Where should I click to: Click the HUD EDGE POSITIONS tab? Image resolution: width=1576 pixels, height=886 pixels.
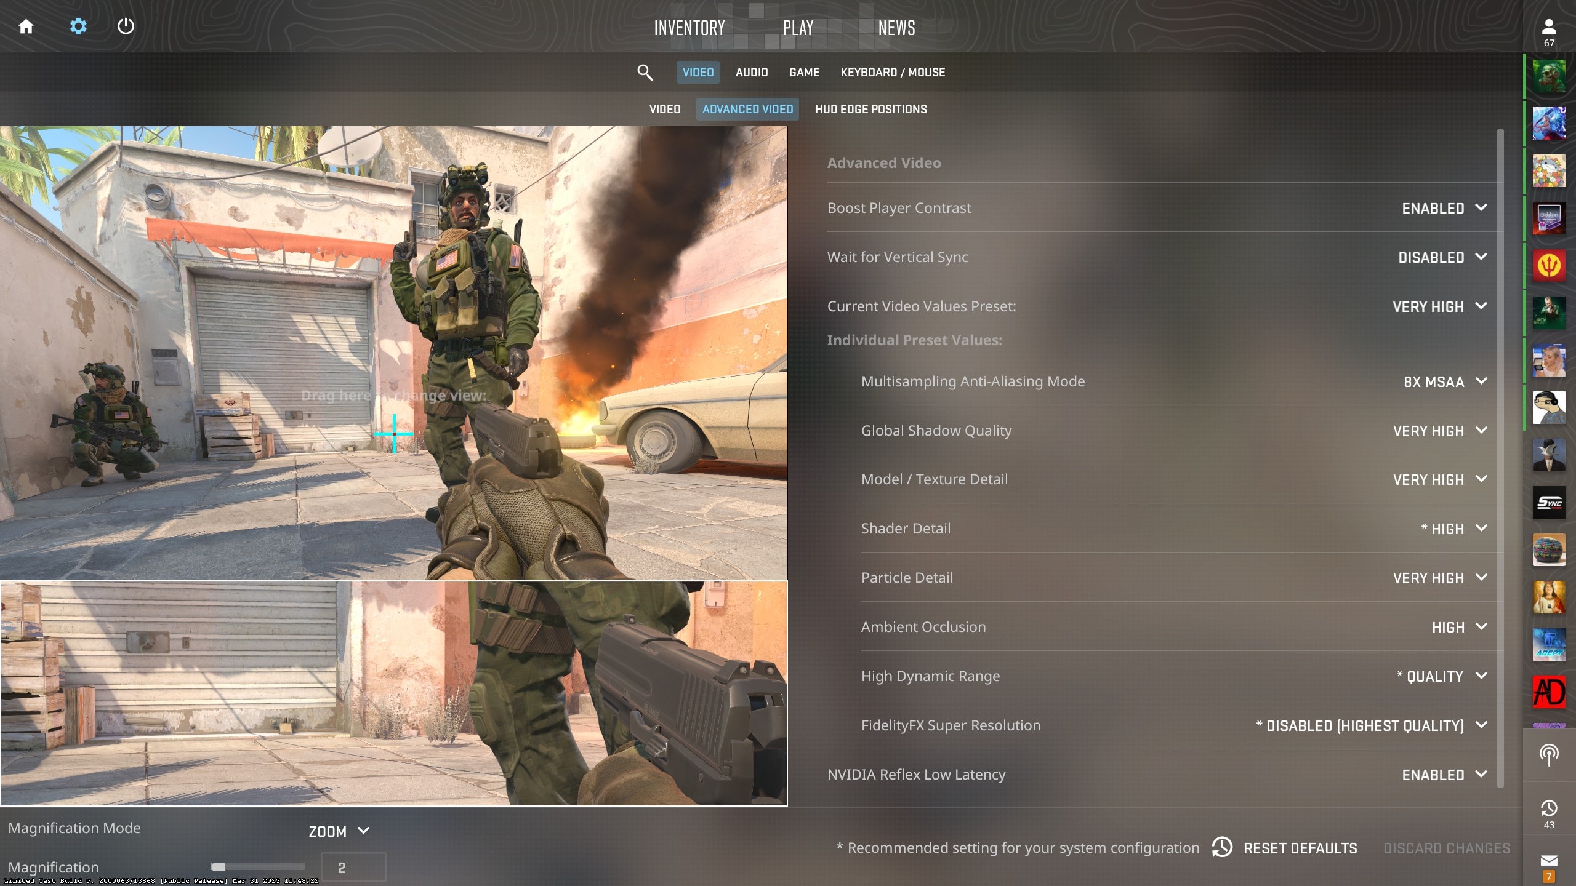pos(870,108)
